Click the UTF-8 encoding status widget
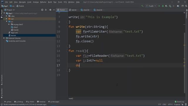The width and height of the screenshot is (188, 106). tap(170, 105)
